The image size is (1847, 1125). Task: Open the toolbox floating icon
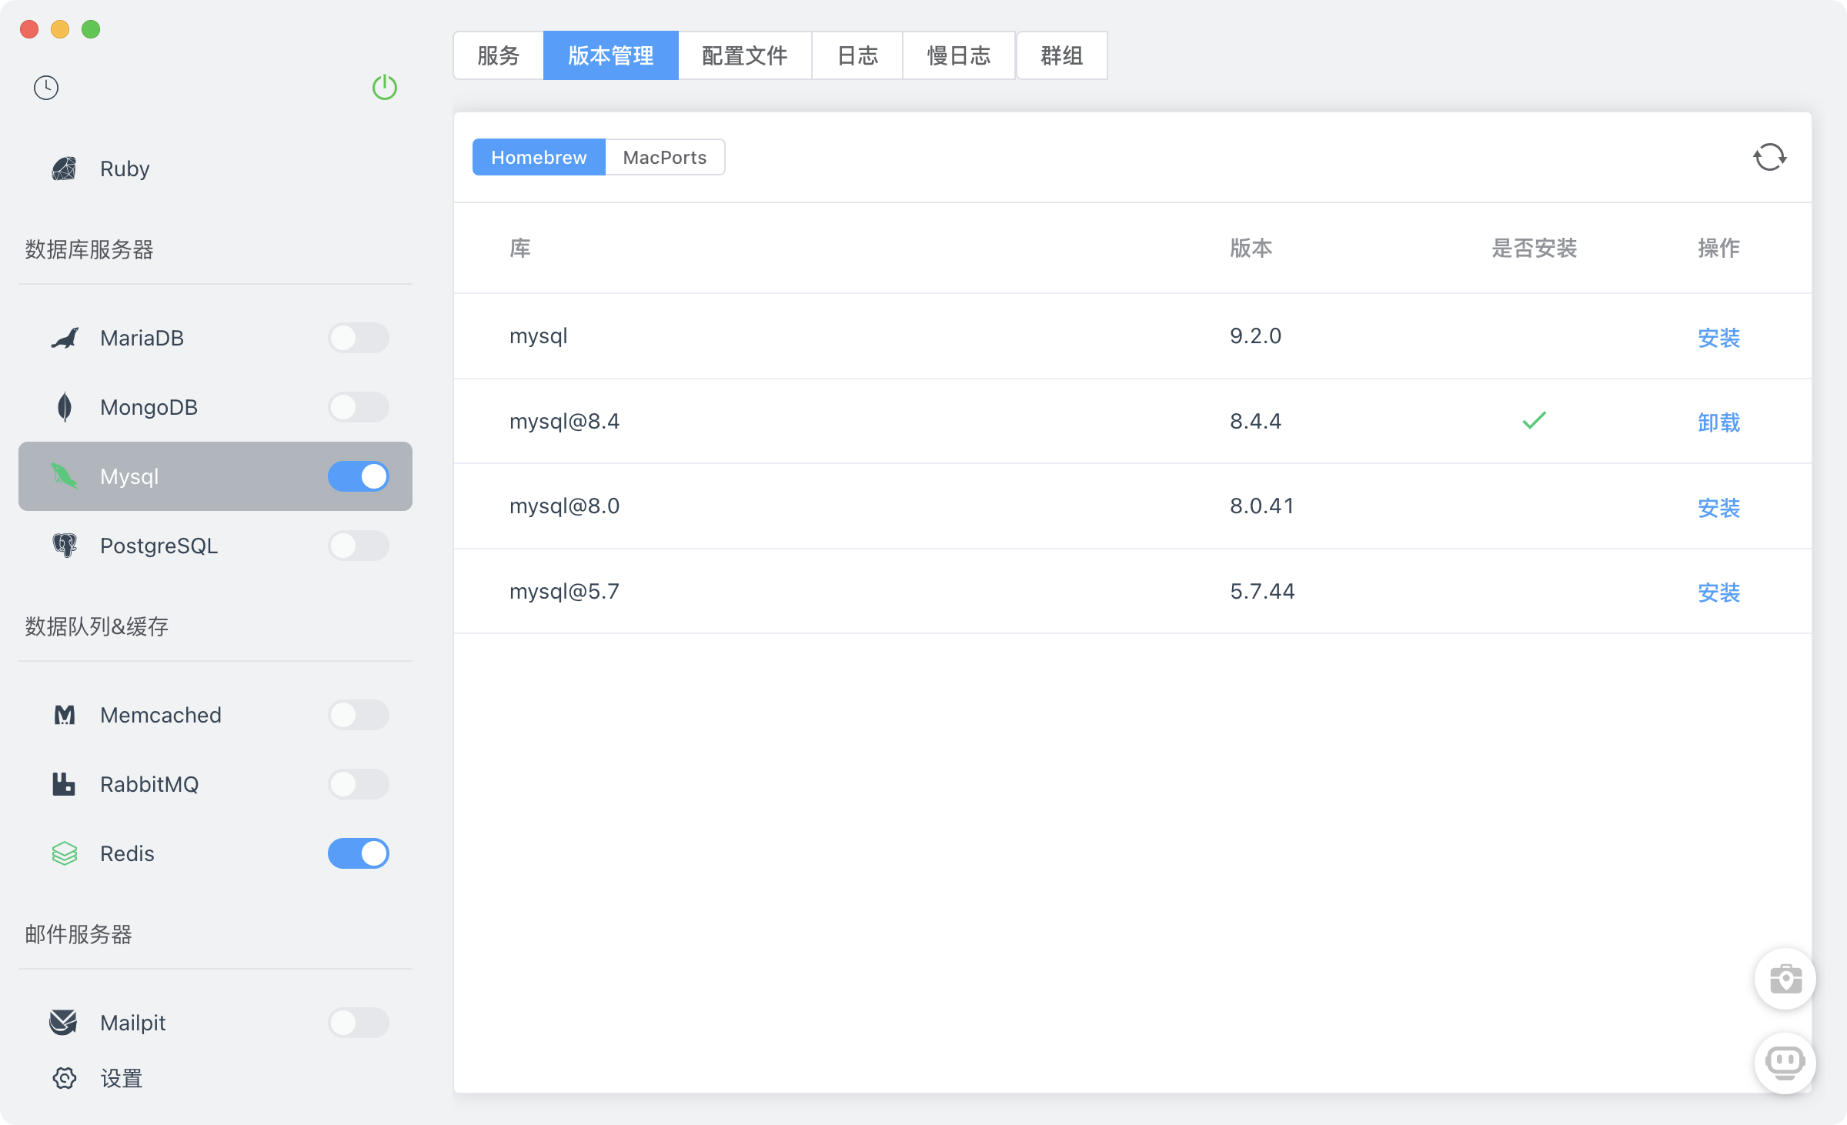[1785, 980]
